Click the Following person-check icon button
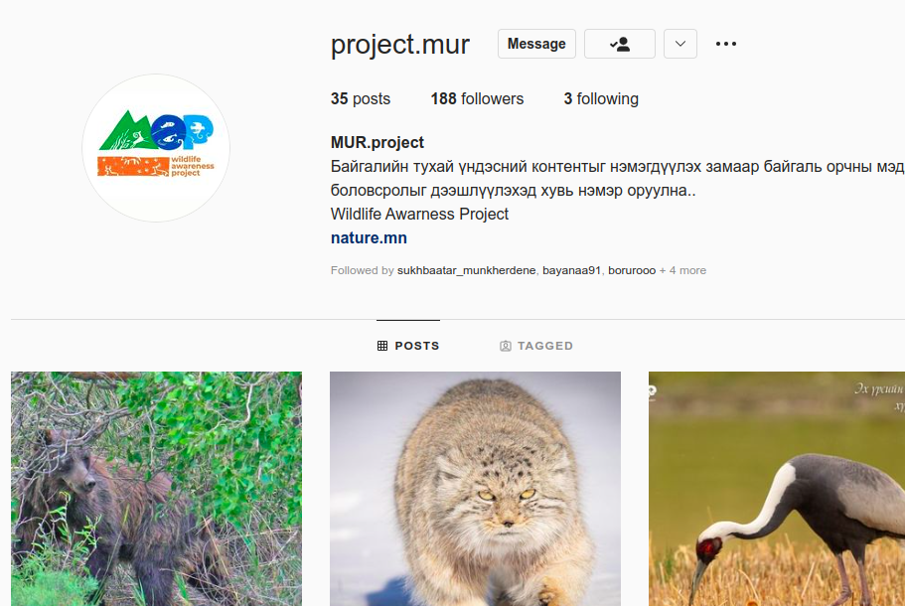This screenshot has width=905, height=606. (x=619, y=44)
